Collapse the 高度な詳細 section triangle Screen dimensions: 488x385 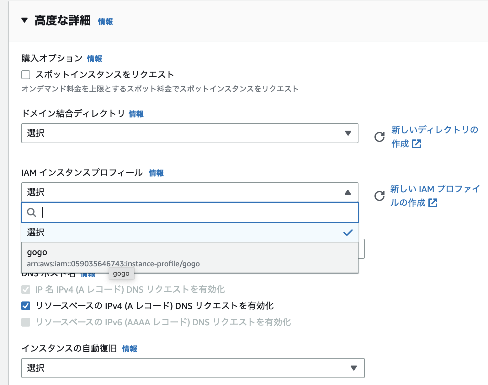(x=24, y=20)
